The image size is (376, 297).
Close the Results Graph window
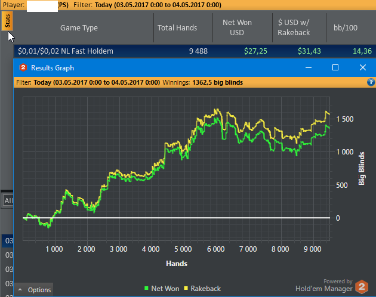[x=363, y=68]
